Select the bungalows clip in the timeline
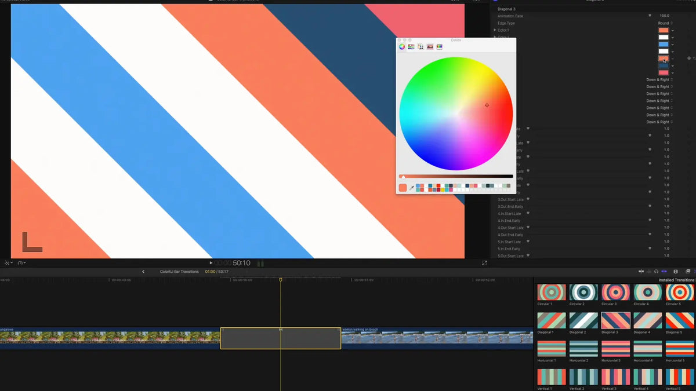Screen dimensions: 696x391 coord(110,338)
